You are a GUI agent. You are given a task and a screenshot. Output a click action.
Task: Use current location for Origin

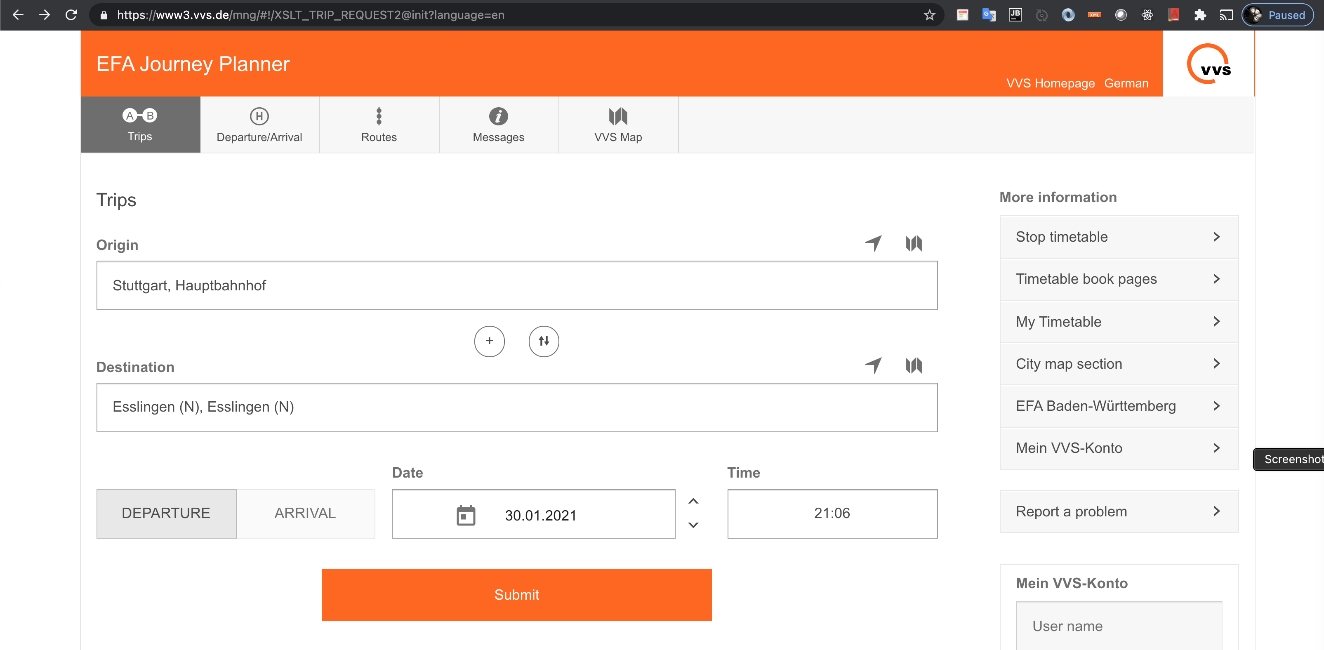click(x=873, y=243)
